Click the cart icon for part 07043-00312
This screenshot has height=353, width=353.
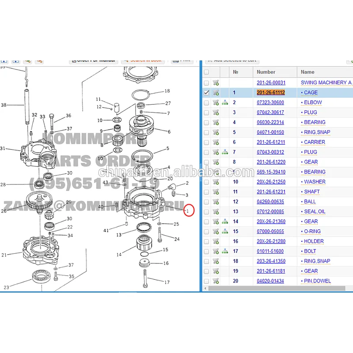(216, 152)
